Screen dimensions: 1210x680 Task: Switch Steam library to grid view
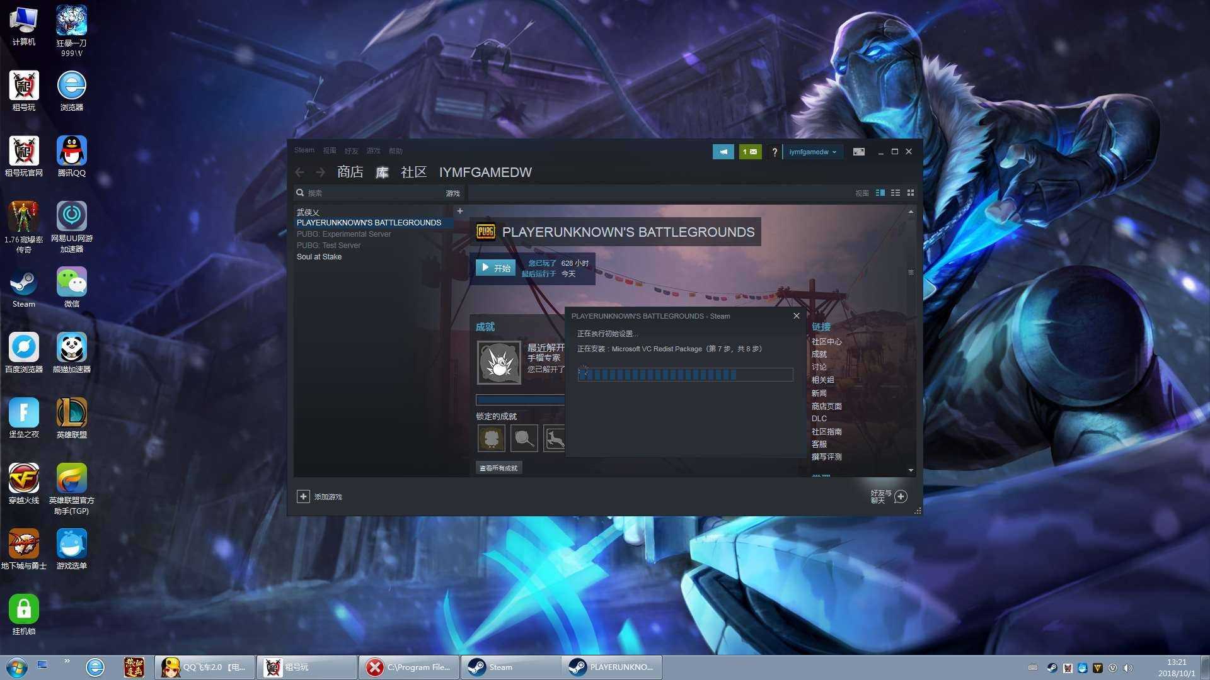click(x=911, y=193)
